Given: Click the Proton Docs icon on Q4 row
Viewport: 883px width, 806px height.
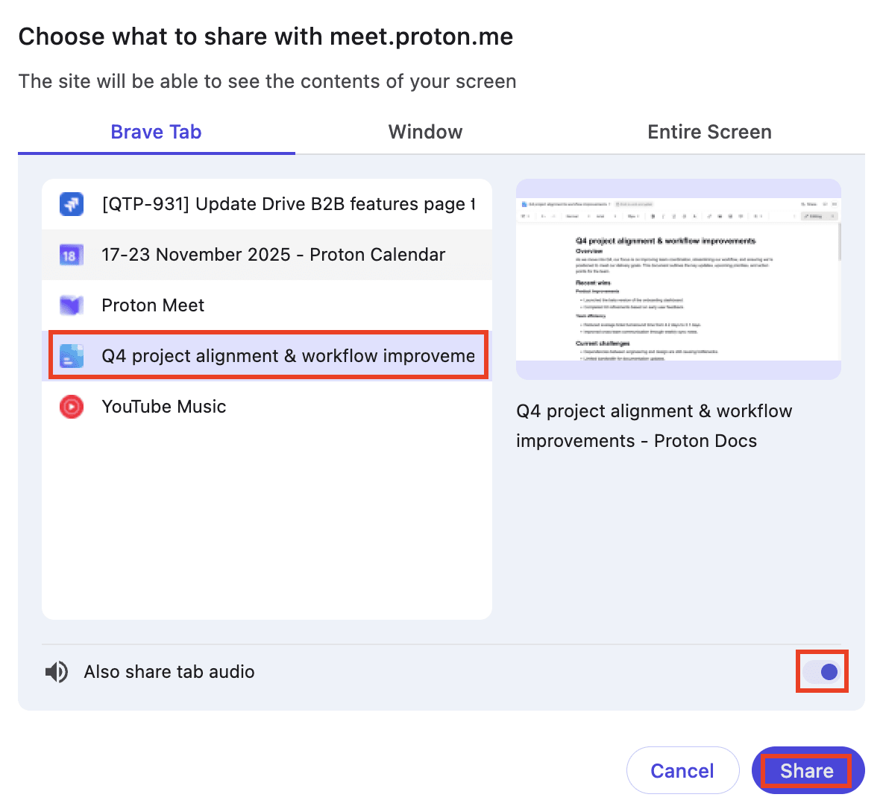Looking at the screenshot, I should [x=71, y=355].
